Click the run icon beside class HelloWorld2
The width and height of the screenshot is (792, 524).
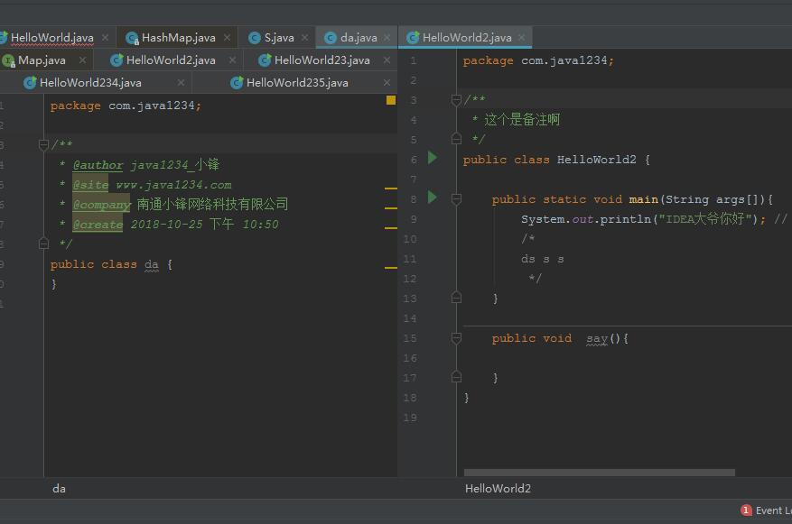433,158
